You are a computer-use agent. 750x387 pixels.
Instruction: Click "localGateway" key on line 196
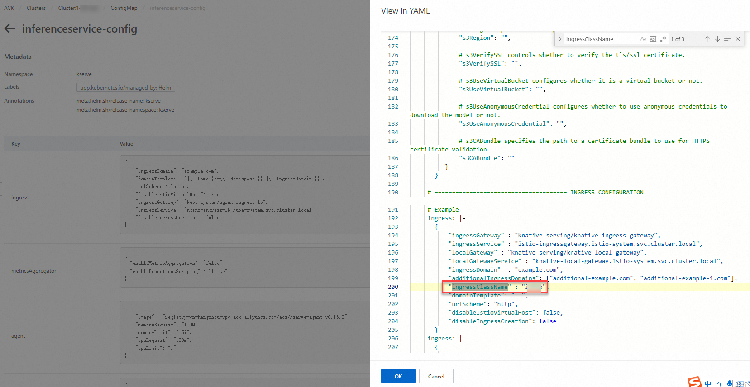(473, 253)
